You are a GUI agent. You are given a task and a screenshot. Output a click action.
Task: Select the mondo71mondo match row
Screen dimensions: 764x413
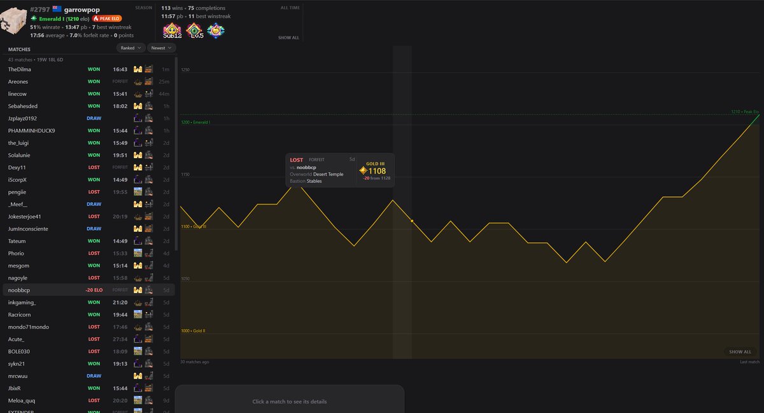pyautogui.click(x=88, y=327)
